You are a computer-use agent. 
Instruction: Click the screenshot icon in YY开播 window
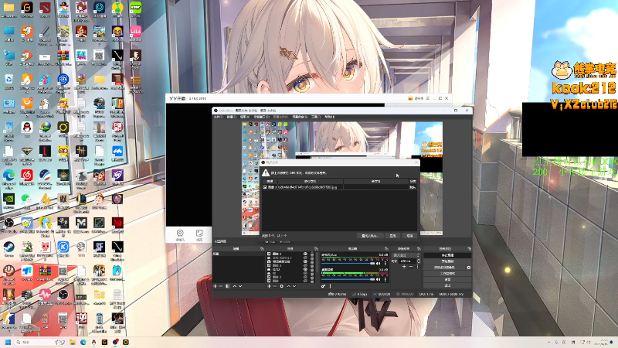(199, 233)
